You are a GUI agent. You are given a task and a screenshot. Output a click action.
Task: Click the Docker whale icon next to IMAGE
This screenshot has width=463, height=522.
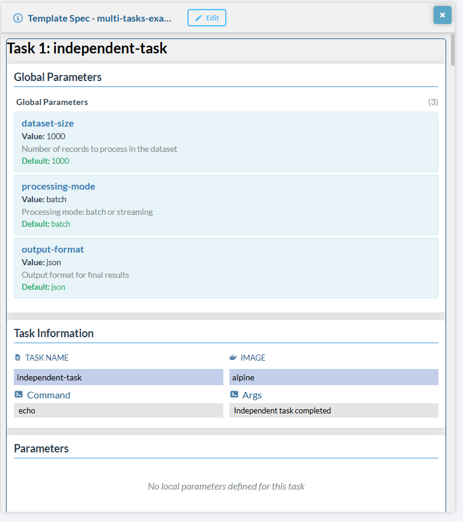[x=234, y=358]
